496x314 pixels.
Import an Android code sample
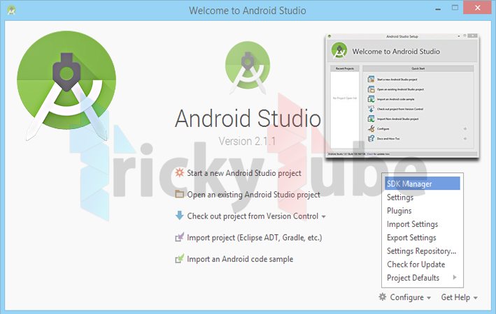coord(240,259)
